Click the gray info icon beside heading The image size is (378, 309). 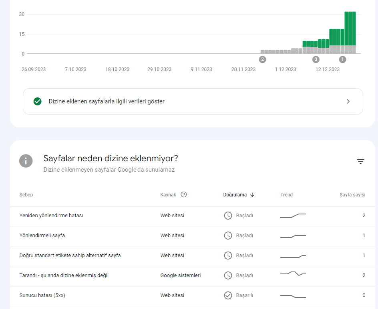tap(26, 161)
